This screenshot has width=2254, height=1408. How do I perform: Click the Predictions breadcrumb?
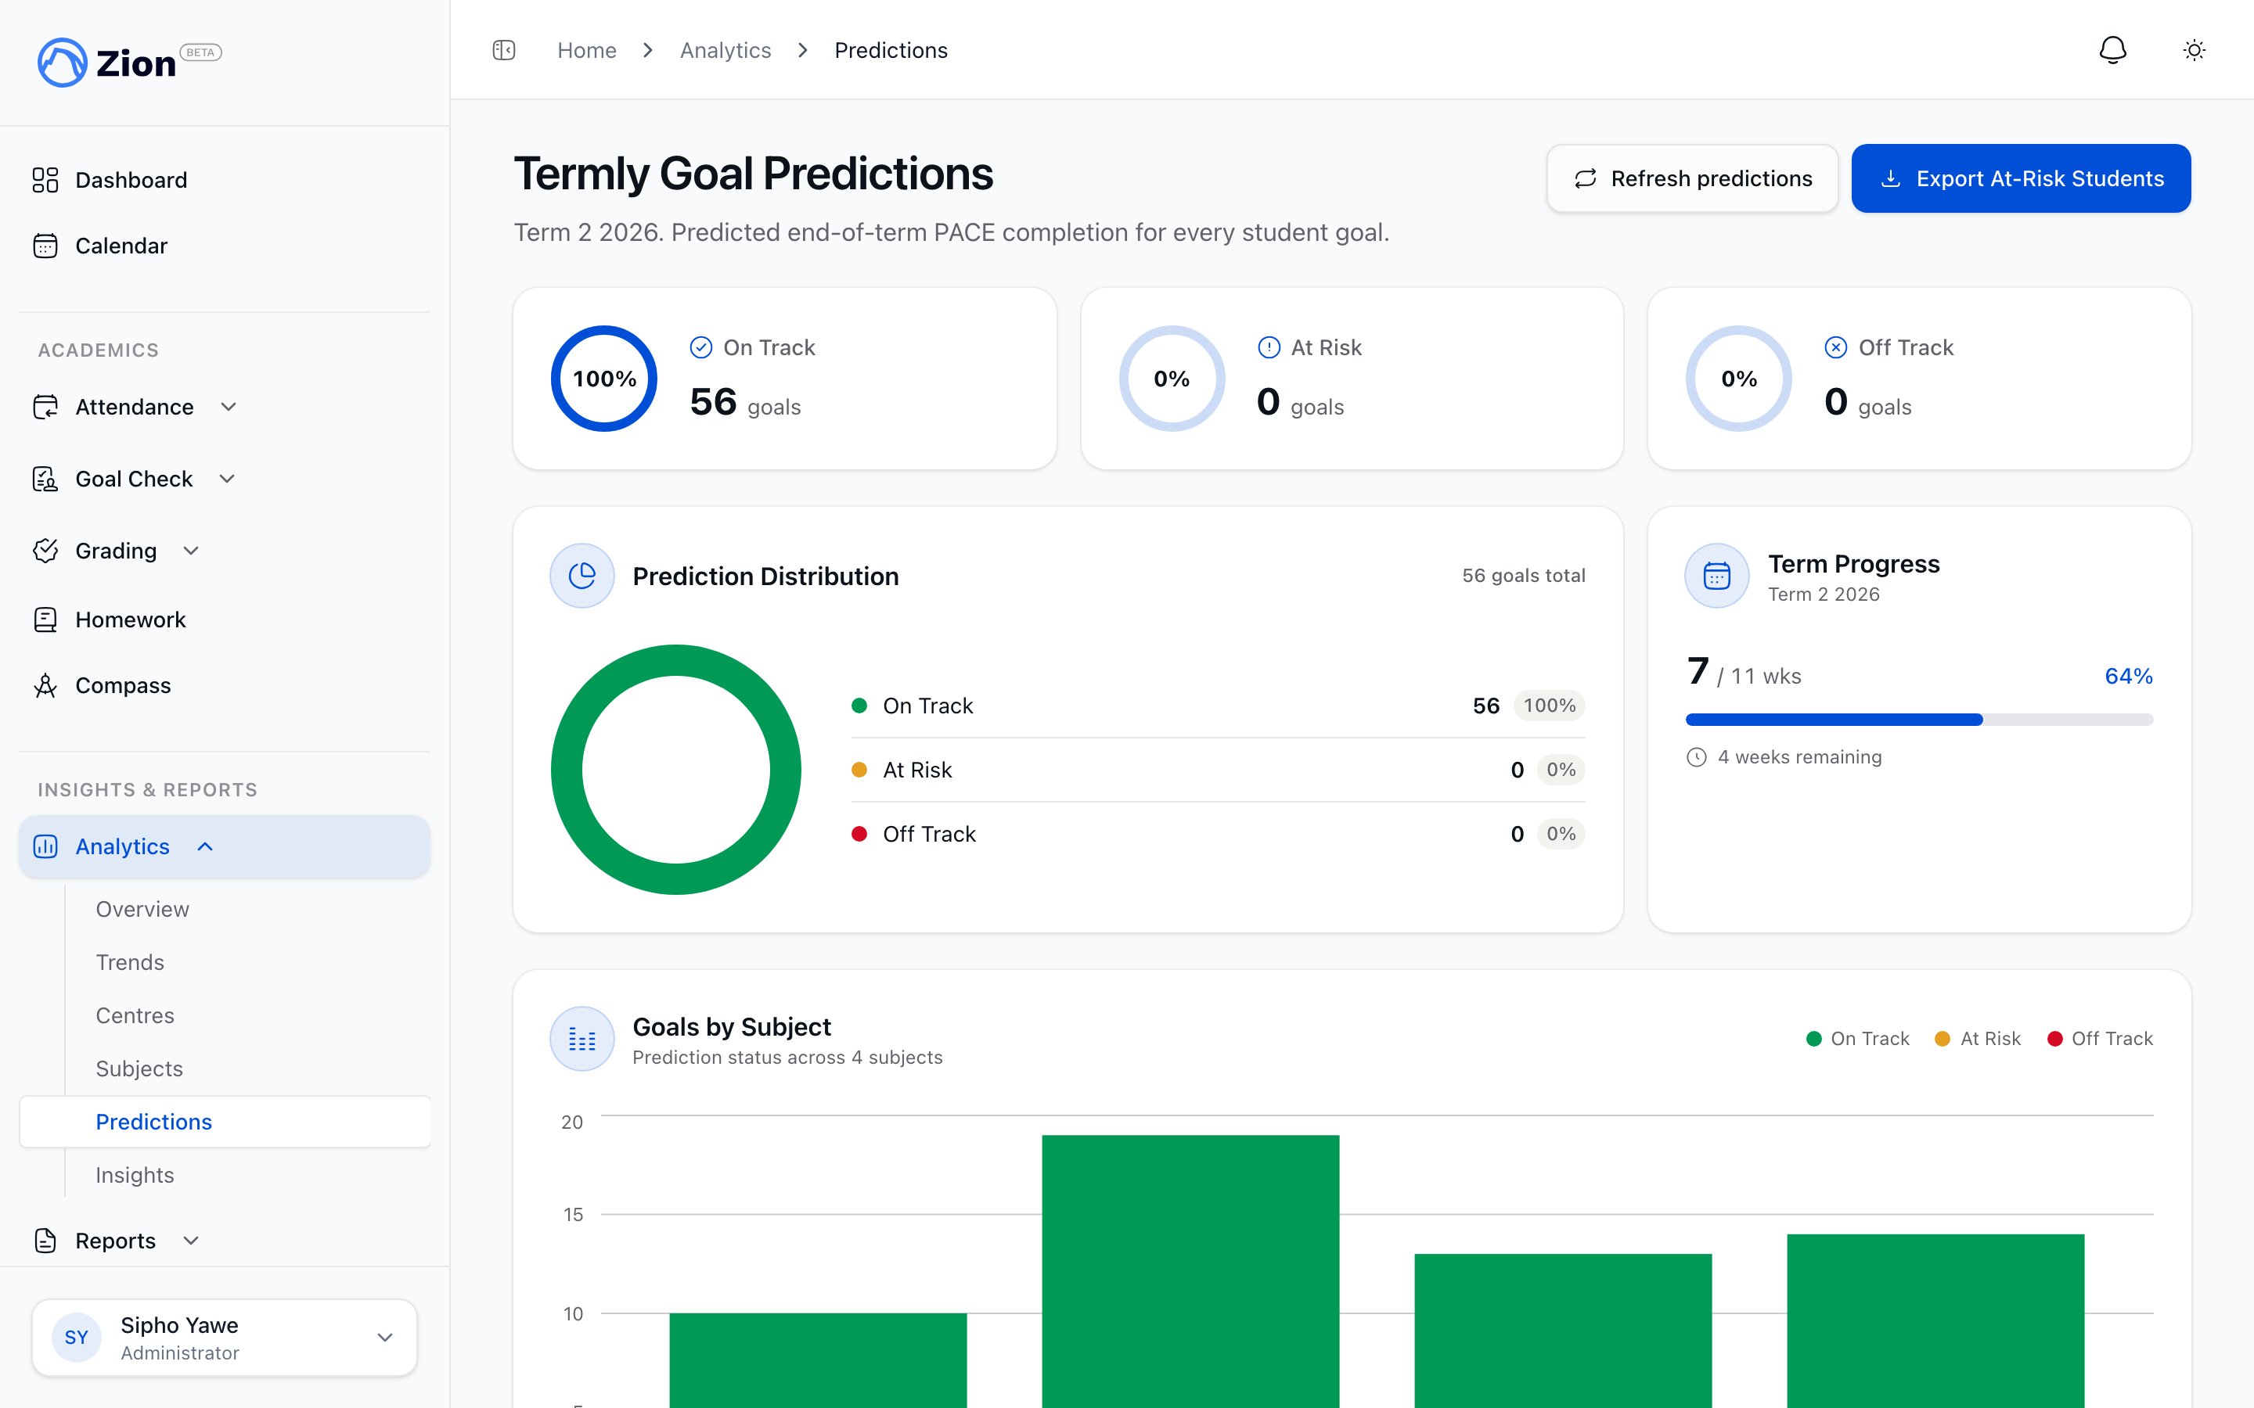coord(891,50)
